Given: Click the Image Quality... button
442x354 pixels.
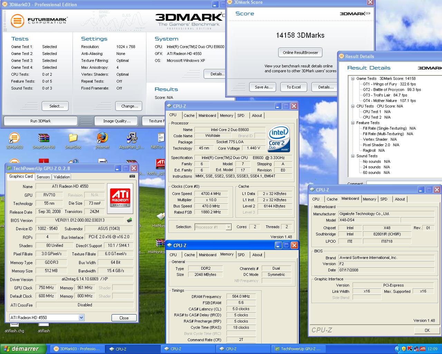Looking at the screenshot, I should pyautogui.click(x=117, y=121).
